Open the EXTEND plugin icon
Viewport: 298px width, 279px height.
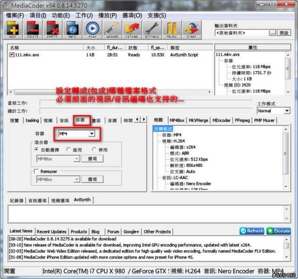[x=132, y=30]
